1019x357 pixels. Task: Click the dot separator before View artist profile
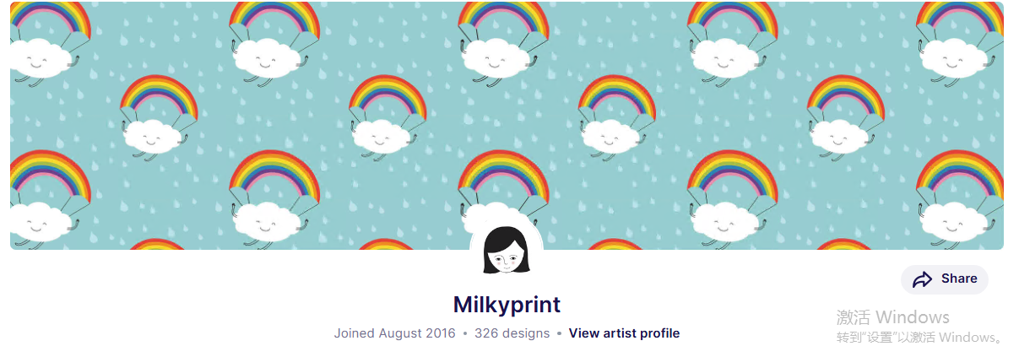point(559,333)
